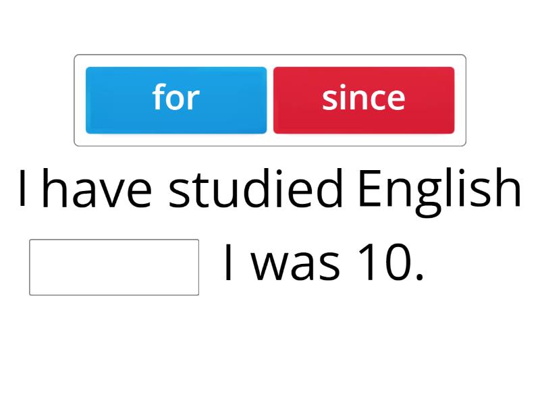Image resolution: width=540 pixels, height=405 pixels.
Task: Click the white "for" label text
Action: [176, 99]
